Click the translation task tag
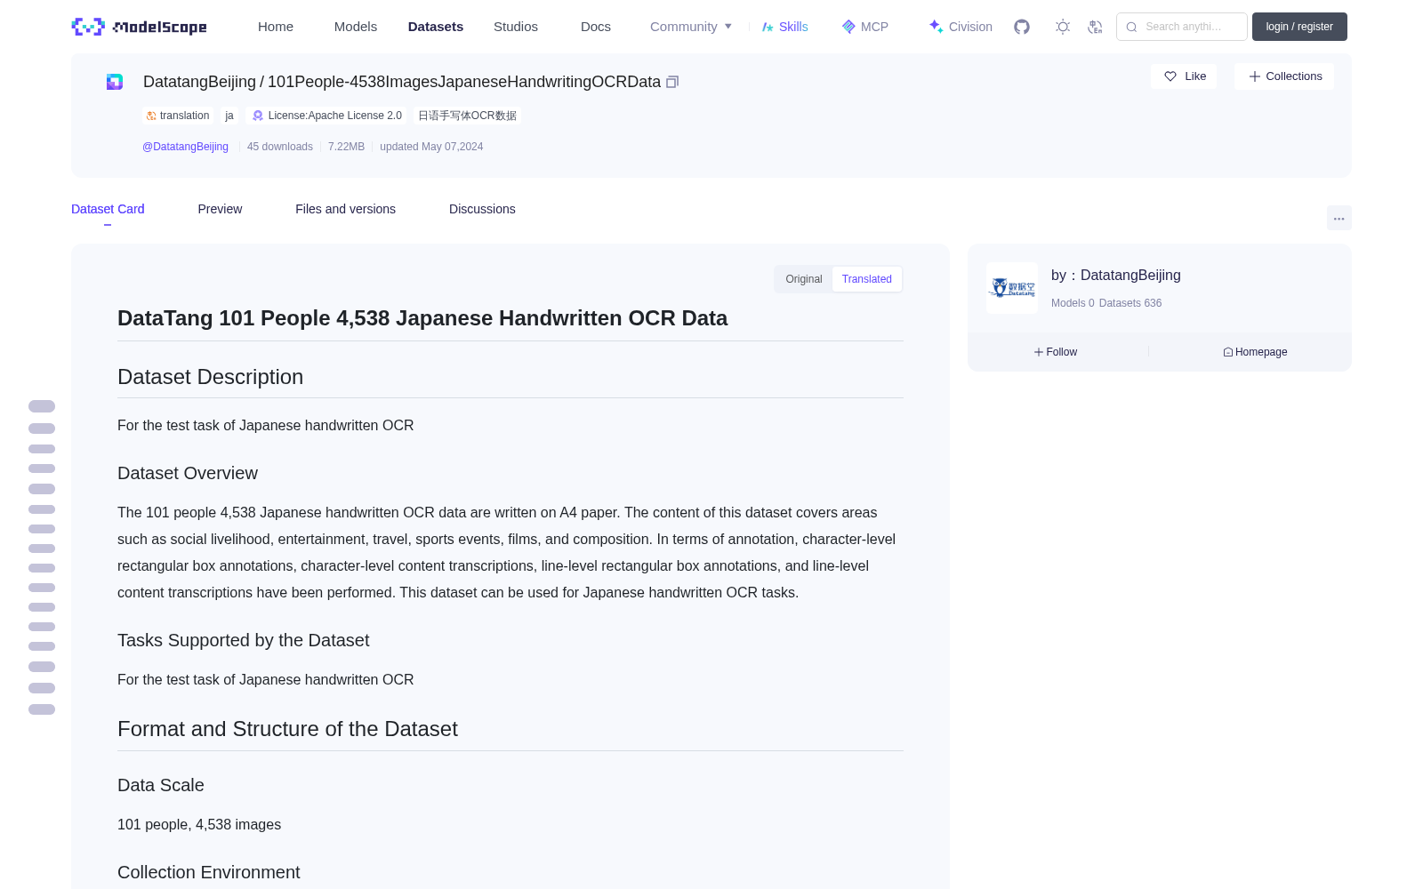This screenshot has height=889, width=1423. coord(178,116)
